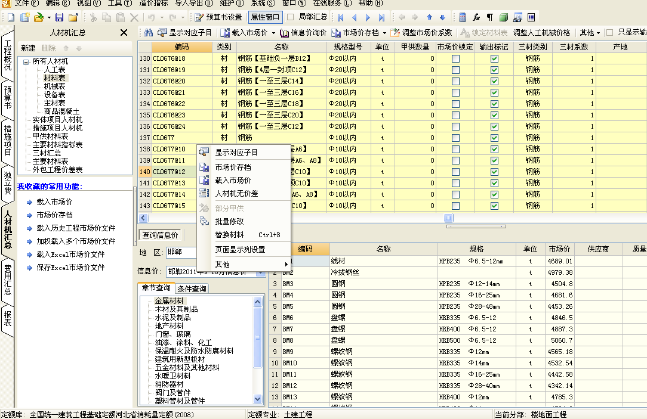Image resolution: width=647 pixels, height=419 pixels.
Task: Click 调整市场价系数 toolbar item
Action: (x=422, y=33)
